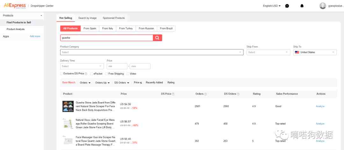The width and height of the screenshot is (344, 150).
Task: Select the From Italy filter
Action: pos(108,29)
